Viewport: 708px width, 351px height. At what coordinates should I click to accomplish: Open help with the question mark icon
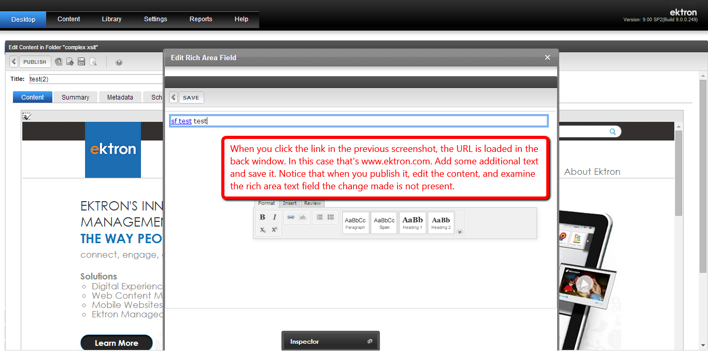119,62
